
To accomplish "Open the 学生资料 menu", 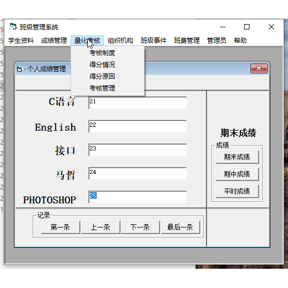I will 21,41.
